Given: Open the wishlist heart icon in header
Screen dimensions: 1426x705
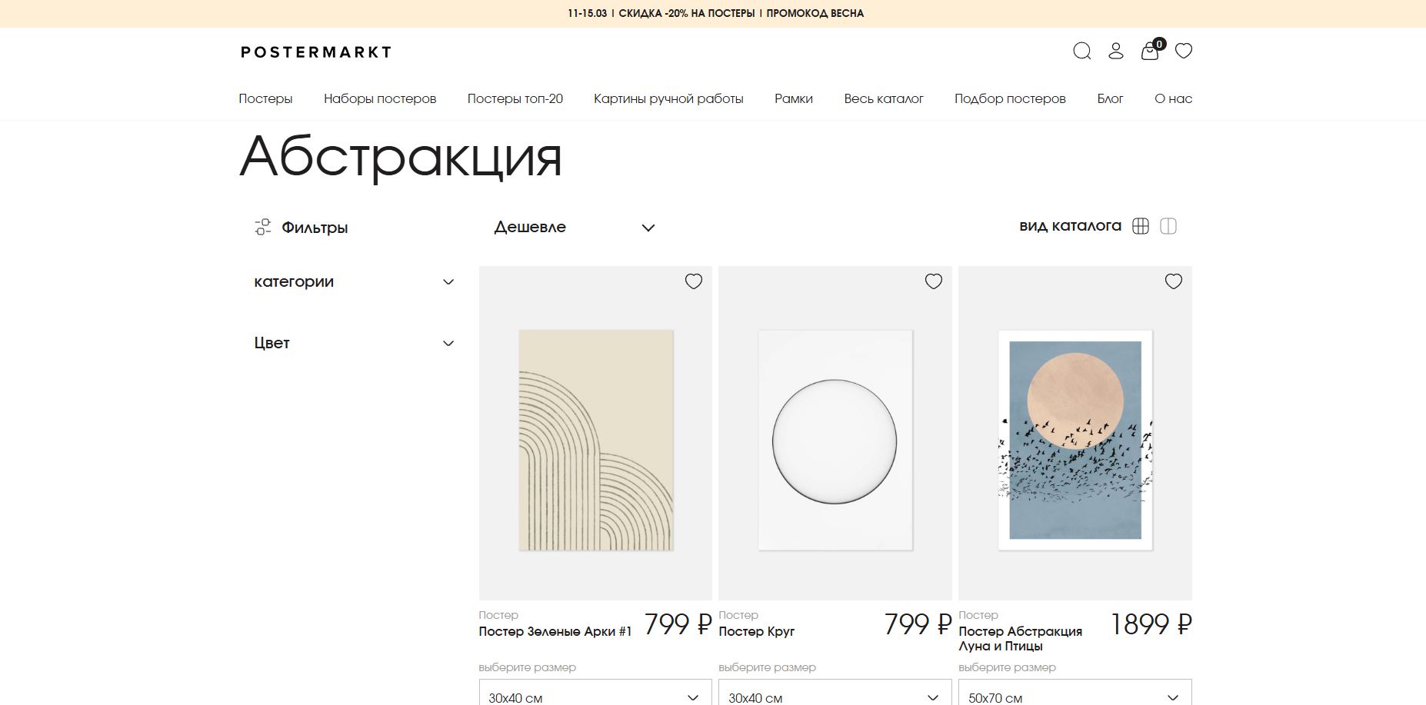Looking at the screenshot, I should 1184,52.
